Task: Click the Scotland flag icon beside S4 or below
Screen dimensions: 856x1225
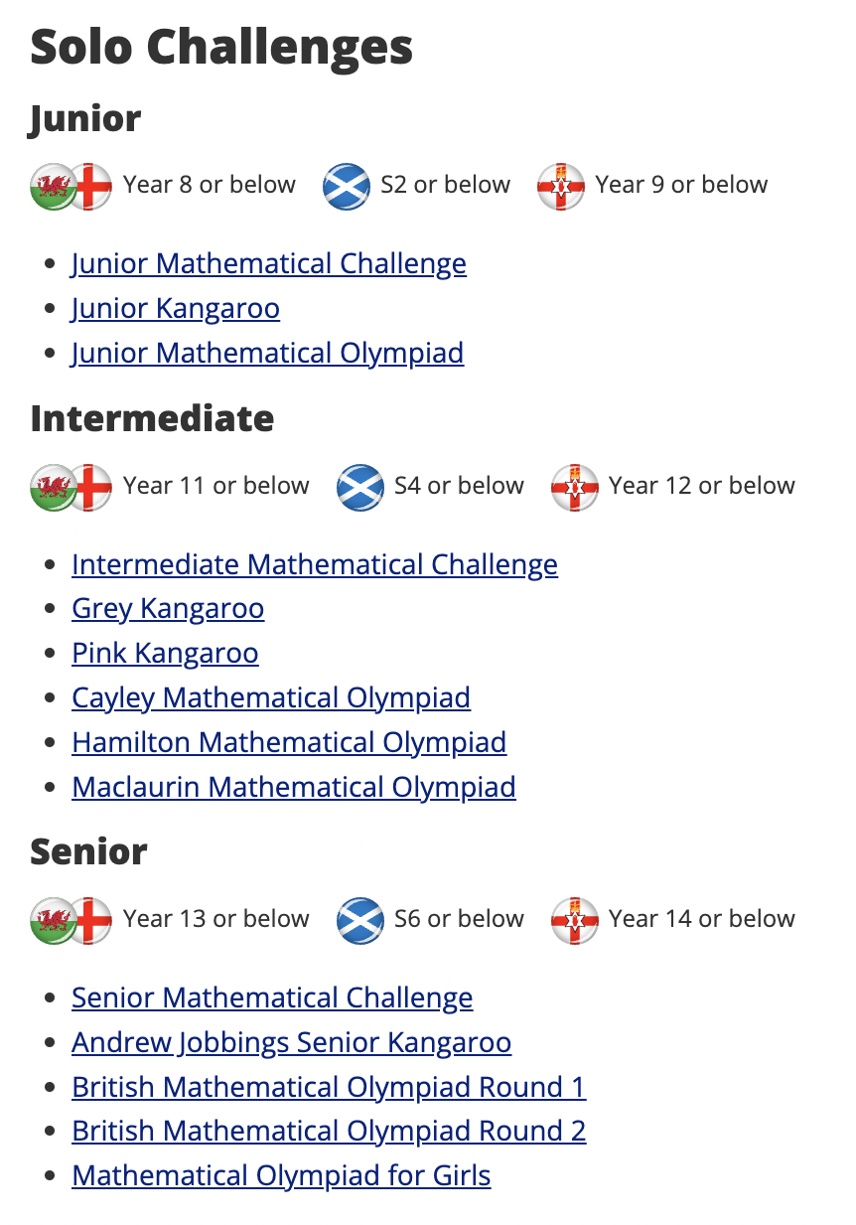Action: 360,487
